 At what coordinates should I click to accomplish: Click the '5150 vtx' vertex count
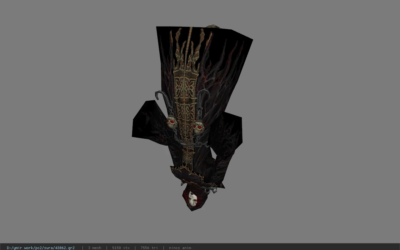click(121, 248)
